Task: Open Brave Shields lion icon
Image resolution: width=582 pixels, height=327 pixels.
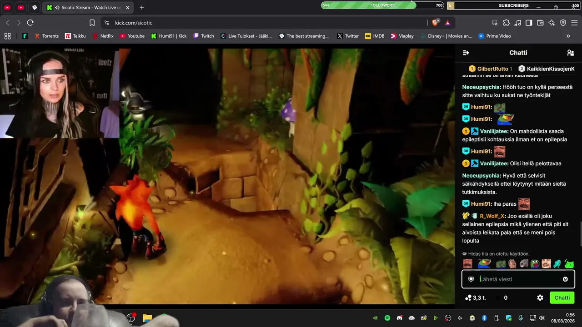Action: [x=435, y=23]
